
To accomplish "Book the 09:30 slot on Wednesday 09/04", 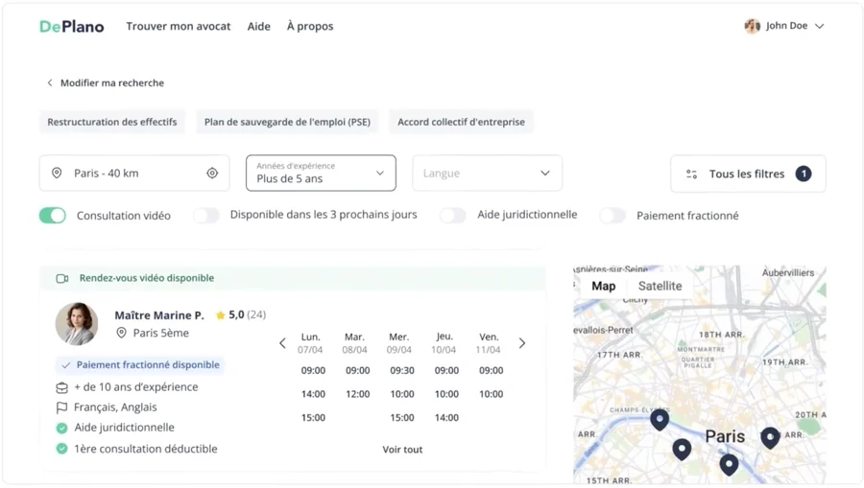I will pyautogui.click(x=402, y=370).
